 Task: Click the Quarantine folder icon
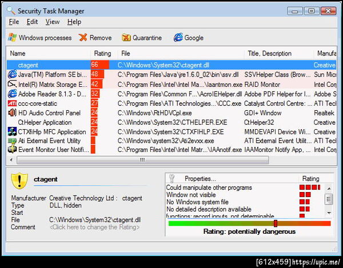126,38
